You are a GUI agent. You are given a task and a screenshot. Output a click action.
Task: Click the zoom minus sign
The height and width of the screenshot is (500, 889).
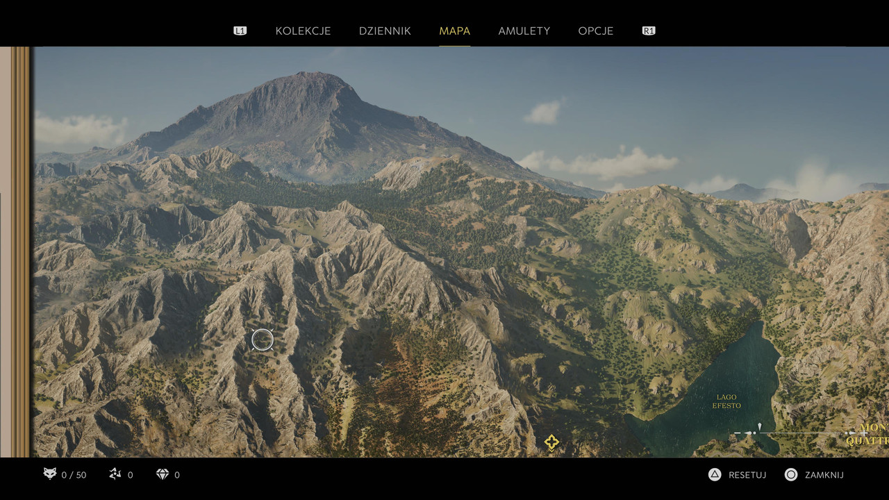click(738, 433)
